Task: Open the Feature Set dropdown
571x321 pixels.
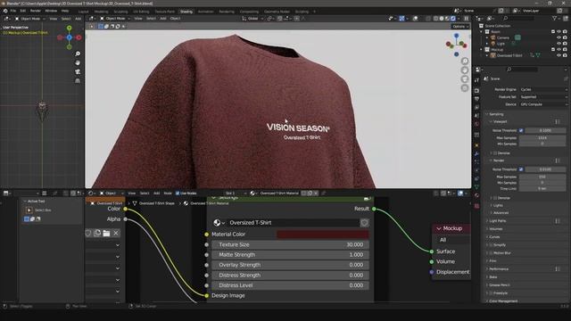Action: point(543,97)
